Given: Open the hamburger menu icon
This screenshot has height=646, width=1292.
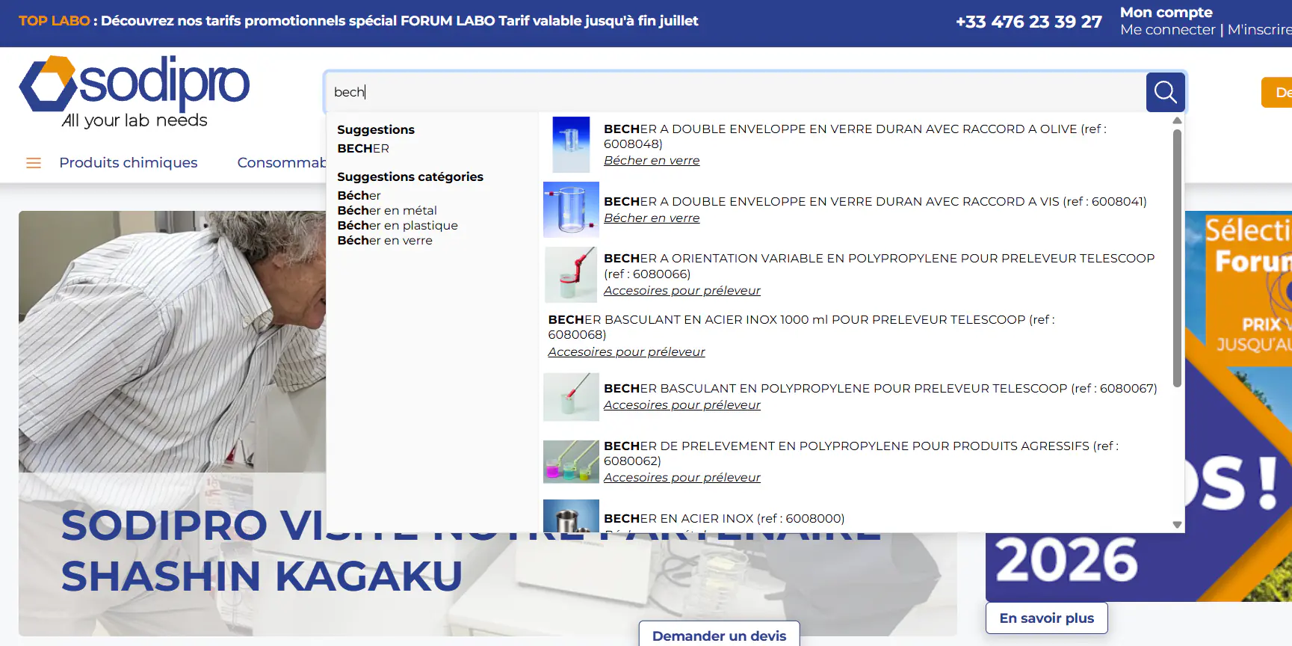Looking at the screenshot, I should [x=34, y=163].
